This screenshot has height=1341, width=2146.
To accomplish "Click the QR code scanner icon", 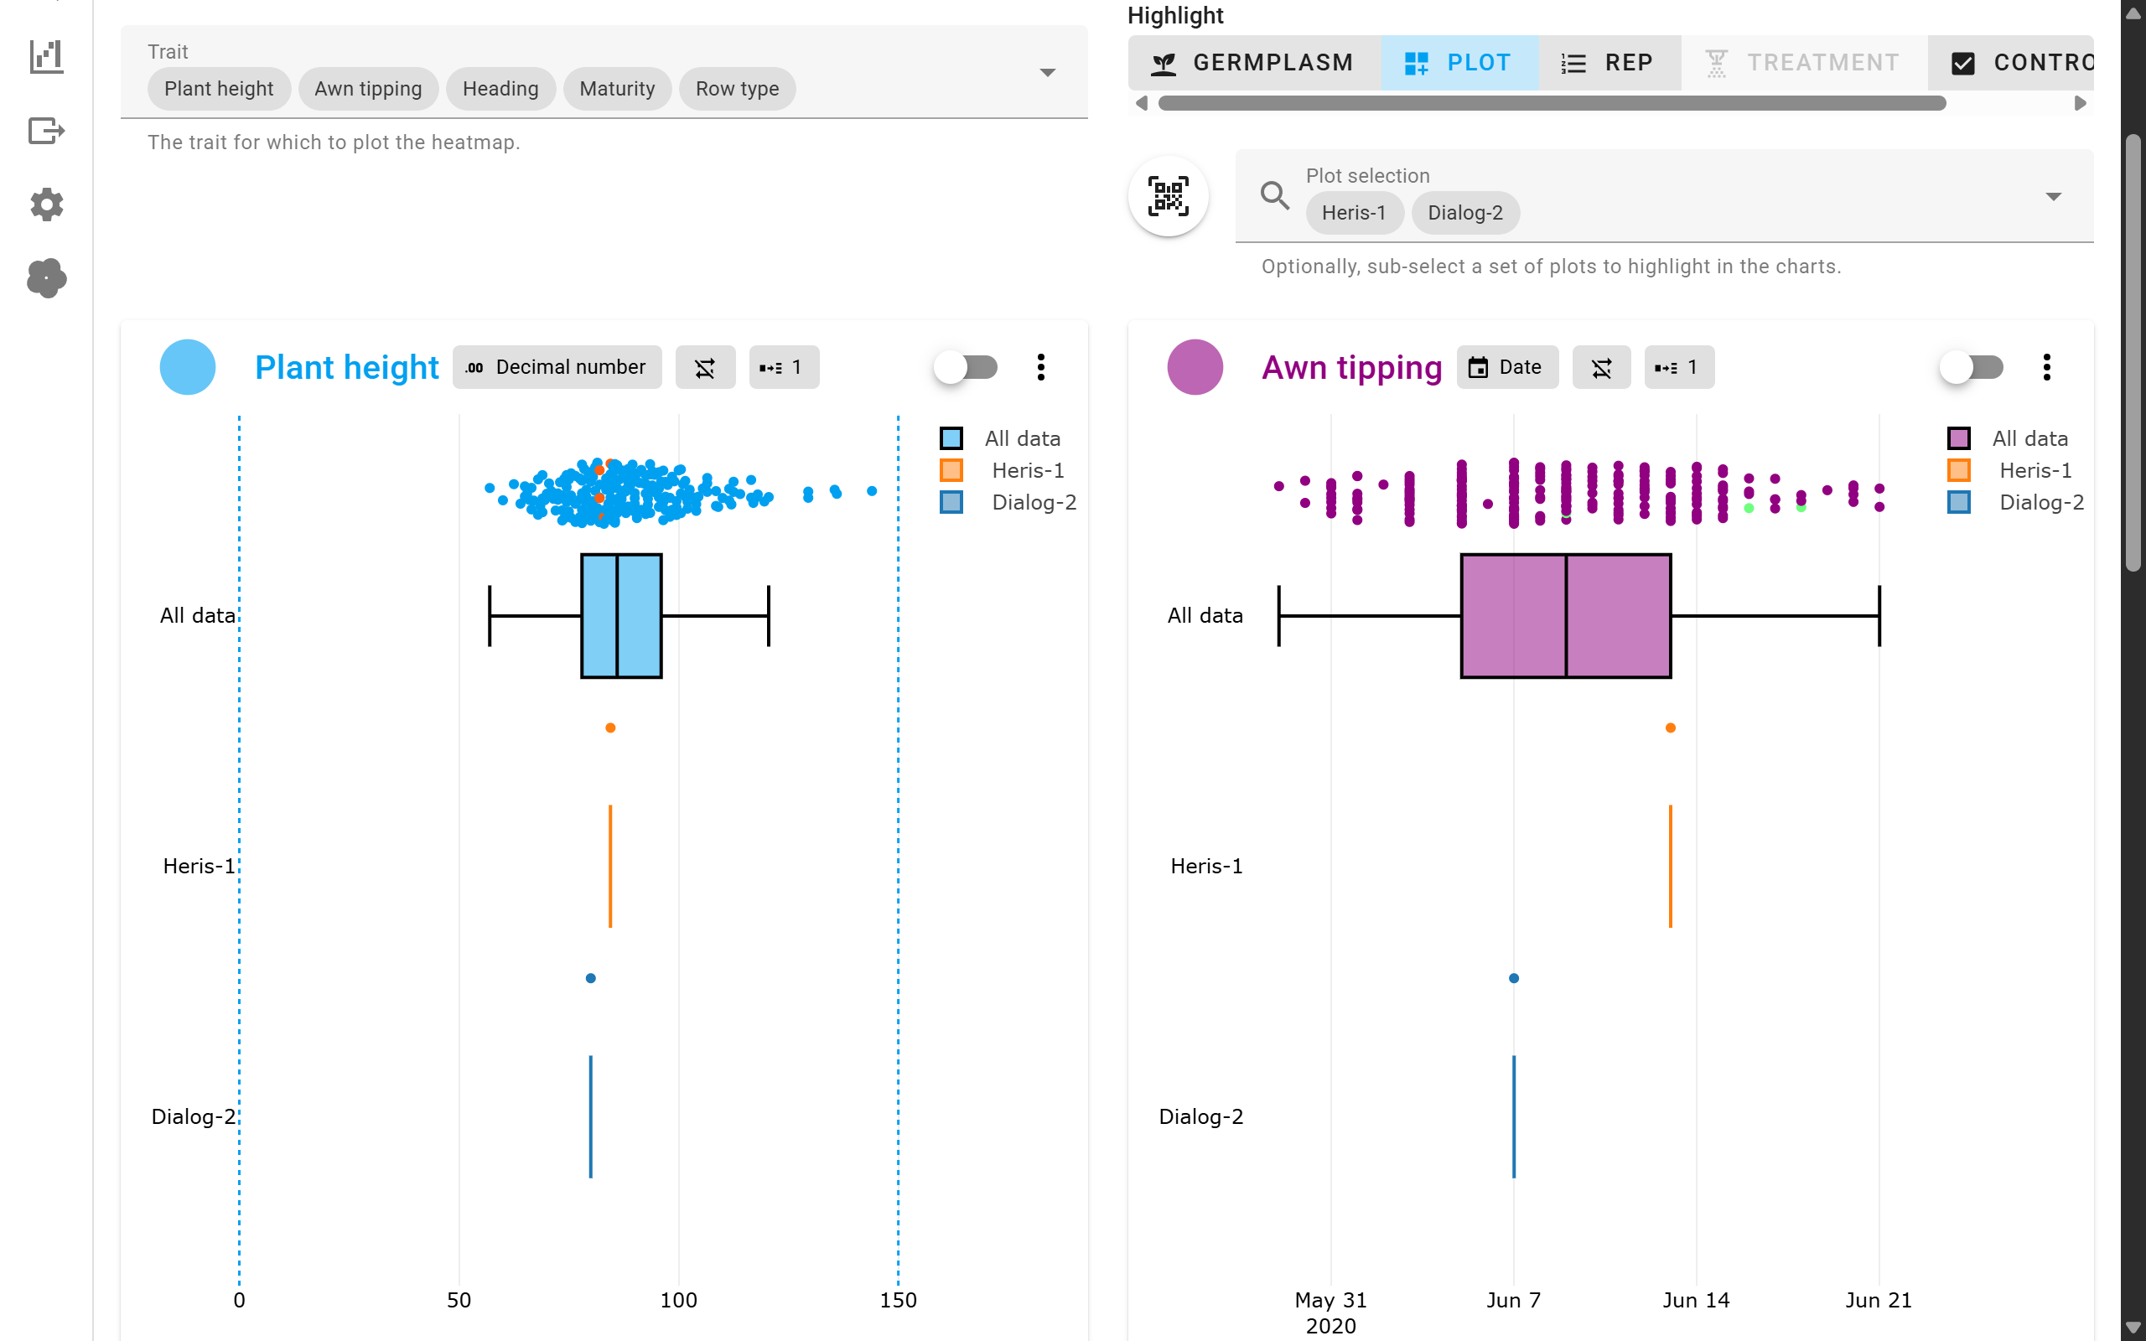I will pos(1168,196).
